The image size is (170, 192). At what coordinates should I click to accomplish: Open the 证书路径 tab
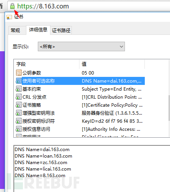[61, 30]
